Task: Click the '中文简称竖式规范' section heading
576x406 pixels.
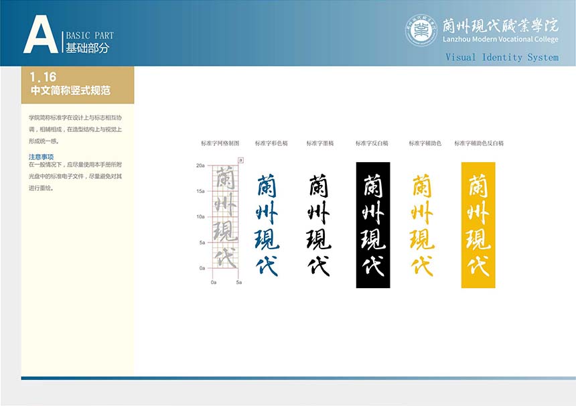Action: (x=70, y=90)
